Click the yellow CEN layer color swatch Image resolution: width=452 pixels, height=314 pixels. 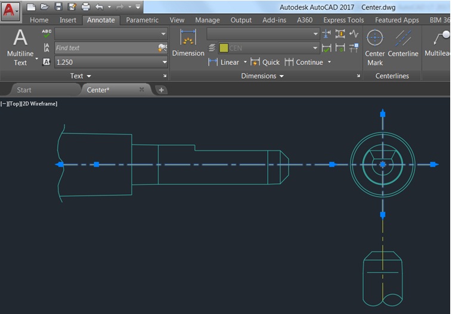[224, 48]
